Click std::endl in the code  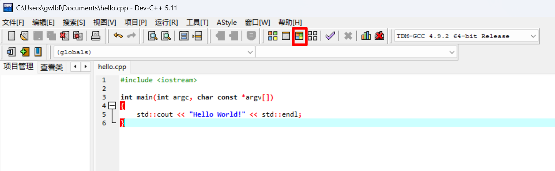click(x=280, y=114)
